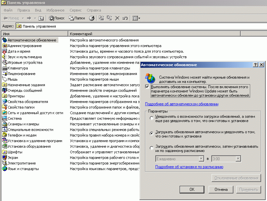Screen dimensions: 267x201
Task: Click the Система icon
Action: 4,118
